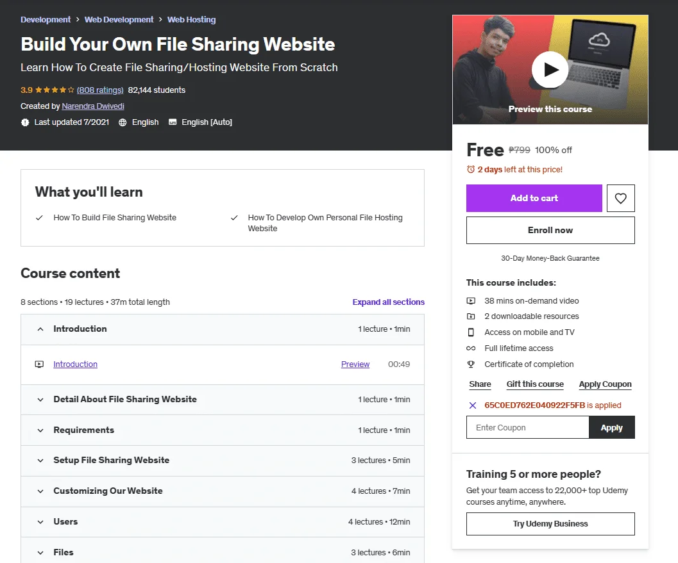
Task: Expand Customizing Our Website section
Action: click(x=222, y=491)
